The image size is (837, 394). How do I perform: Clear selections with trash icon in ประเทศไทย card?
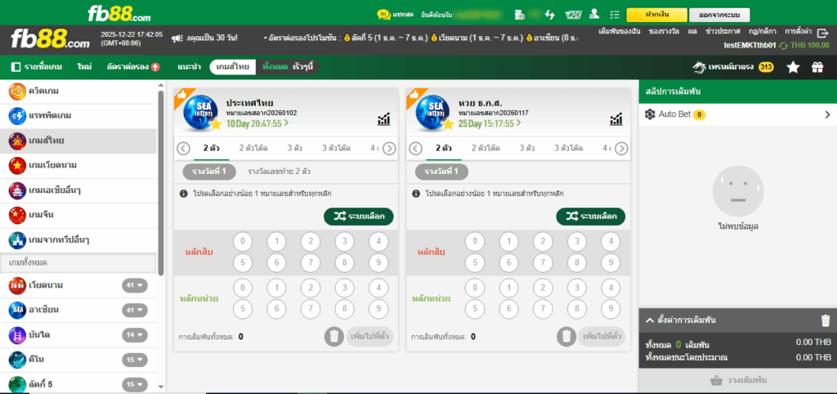click(x=334, y=336)
